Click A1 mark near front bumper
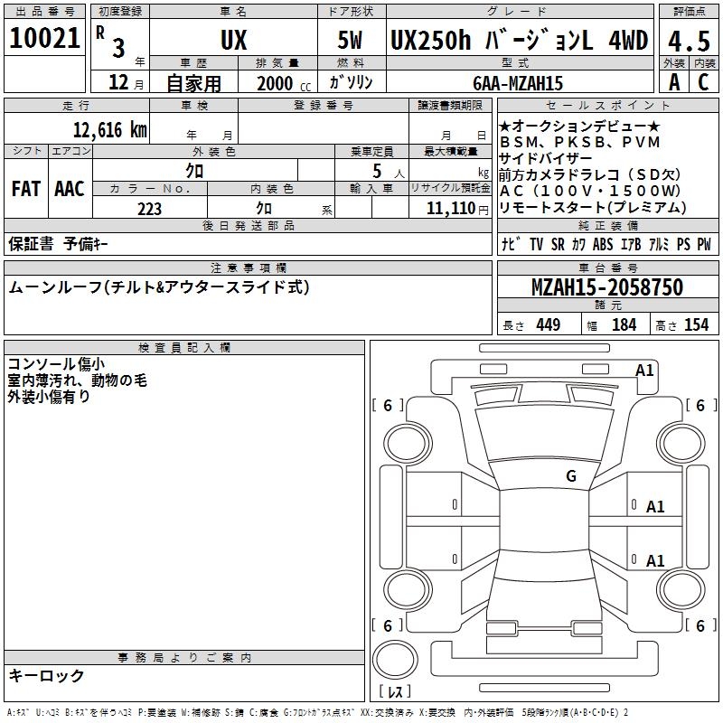The height and width of the screenshot is (723, 723). point(644,371)
